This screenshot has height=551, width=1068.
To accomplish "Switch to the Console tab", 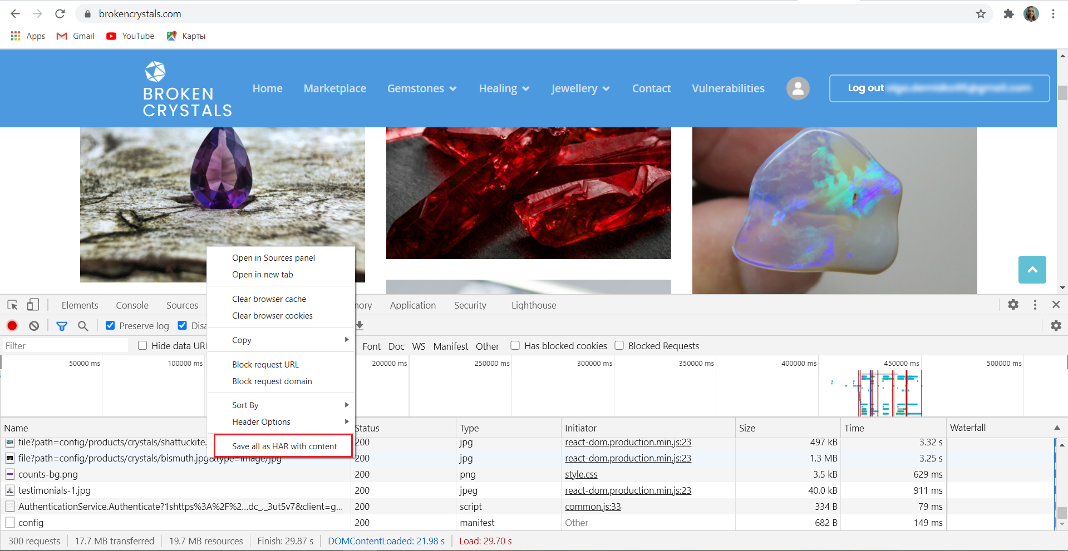I will (132, 305).
